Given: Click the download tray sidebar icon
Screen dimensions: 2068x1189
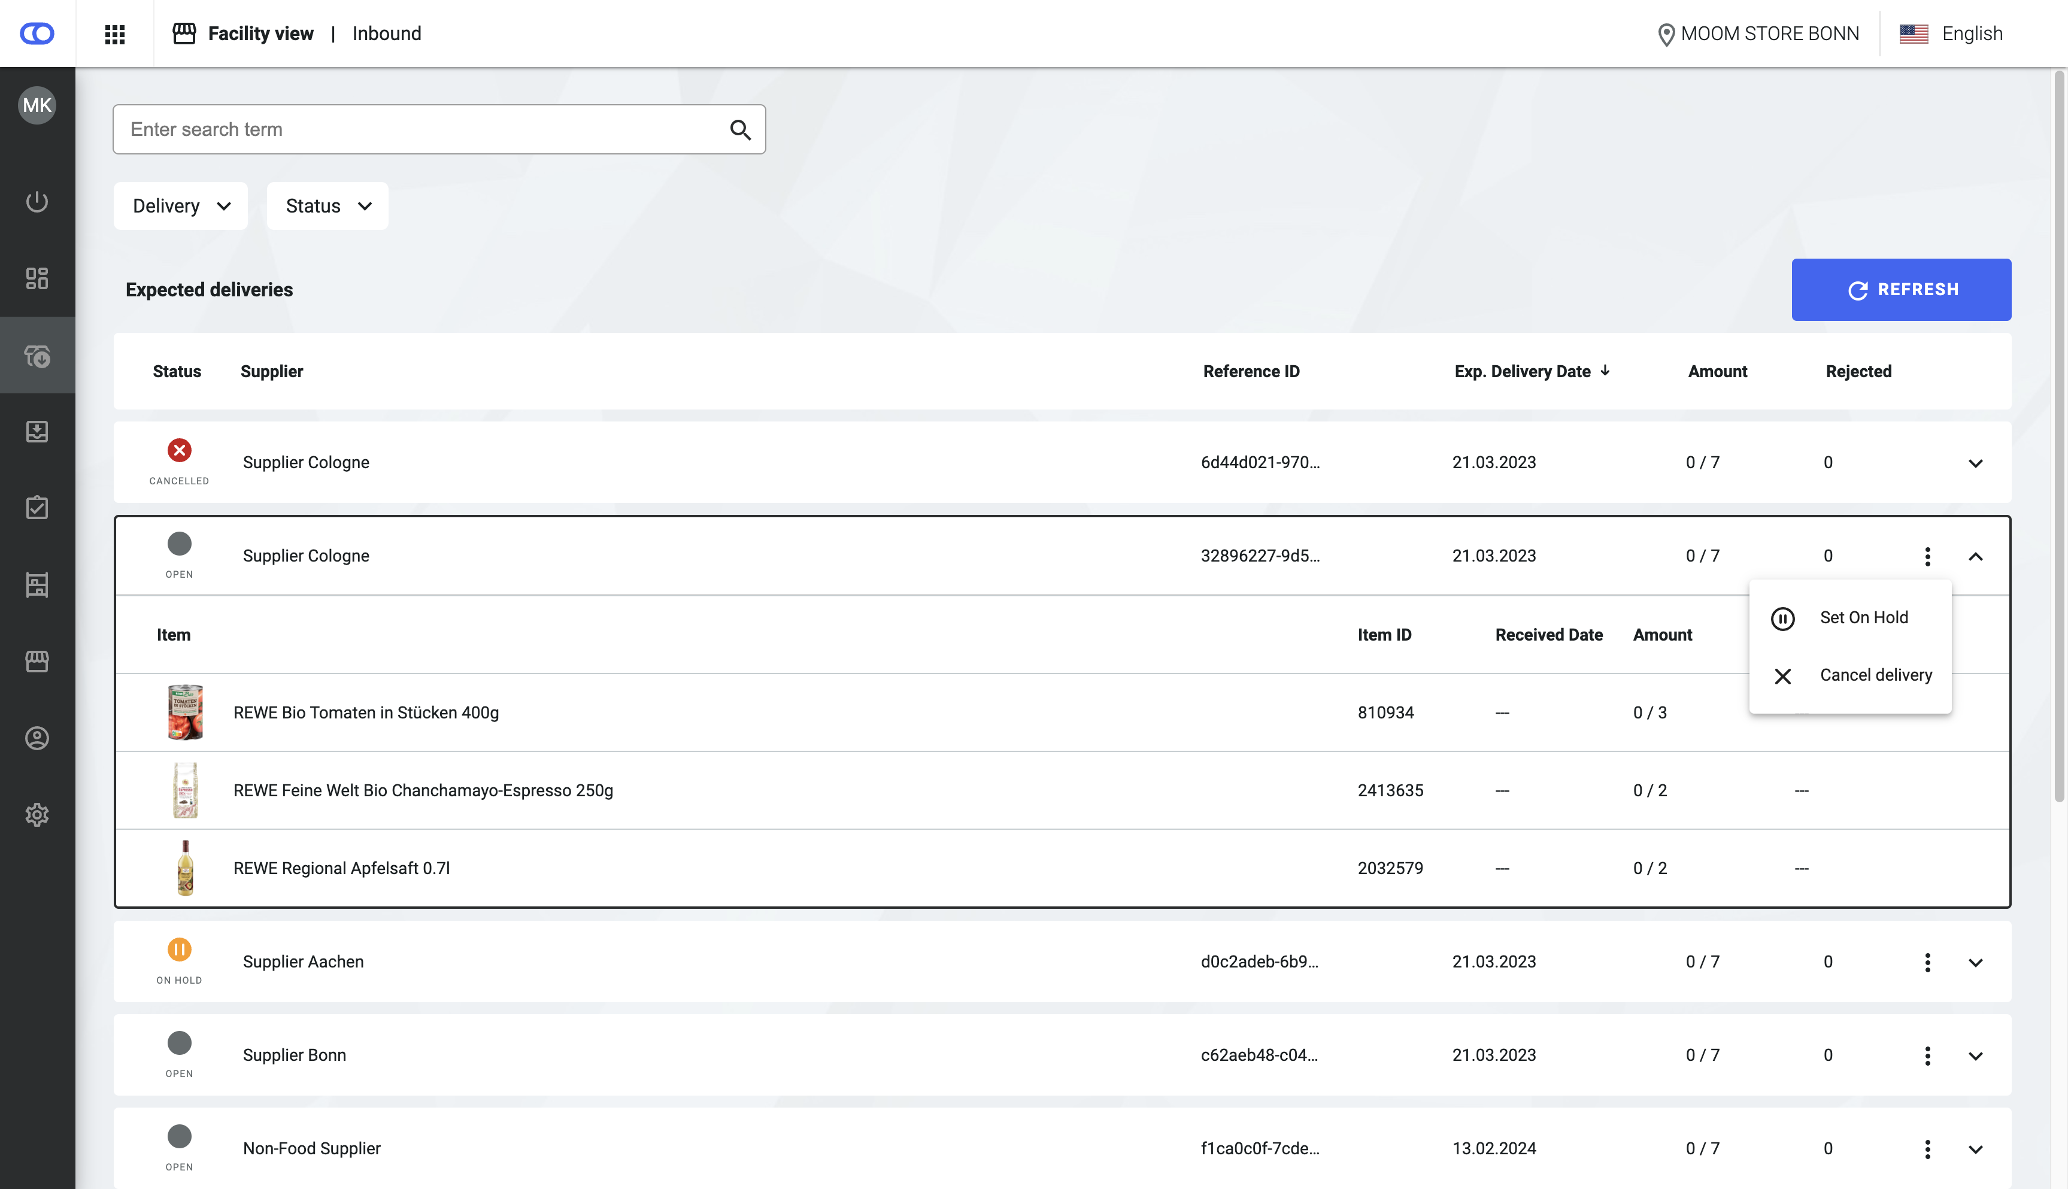Looking at the screenshot, I should [37, 431].
